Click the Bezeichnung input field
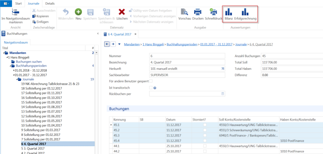 point(187,62)
